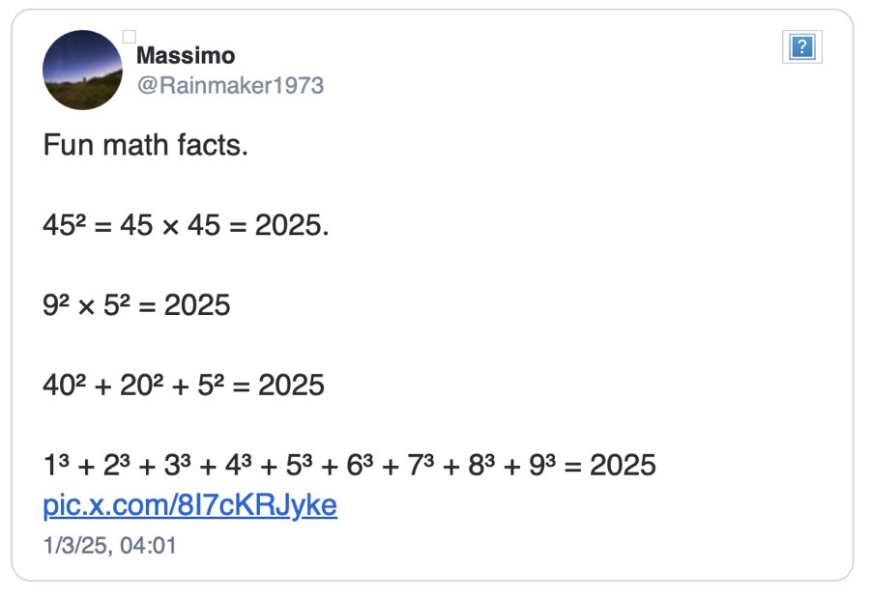This screenshot has height=600, width=870.
Task: Click the display name Massimo
Action: click(x=186, y=56)
